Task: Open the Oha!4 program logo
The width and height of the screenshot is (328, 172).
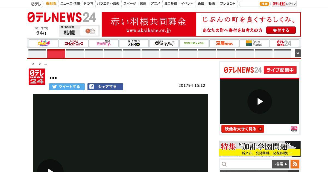Action: (x=44, y=43)
